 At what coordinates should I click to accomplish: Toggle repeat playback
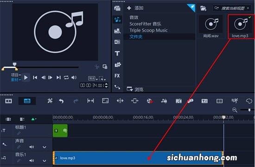coord(66,77)
